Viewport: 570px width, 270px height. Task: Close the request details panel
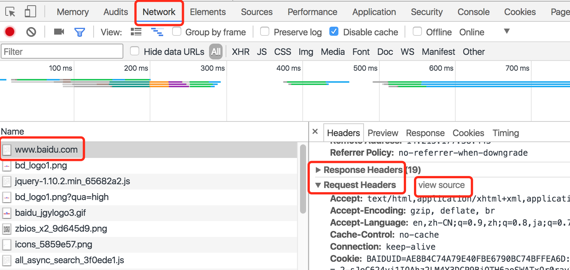tap(315, 132)
